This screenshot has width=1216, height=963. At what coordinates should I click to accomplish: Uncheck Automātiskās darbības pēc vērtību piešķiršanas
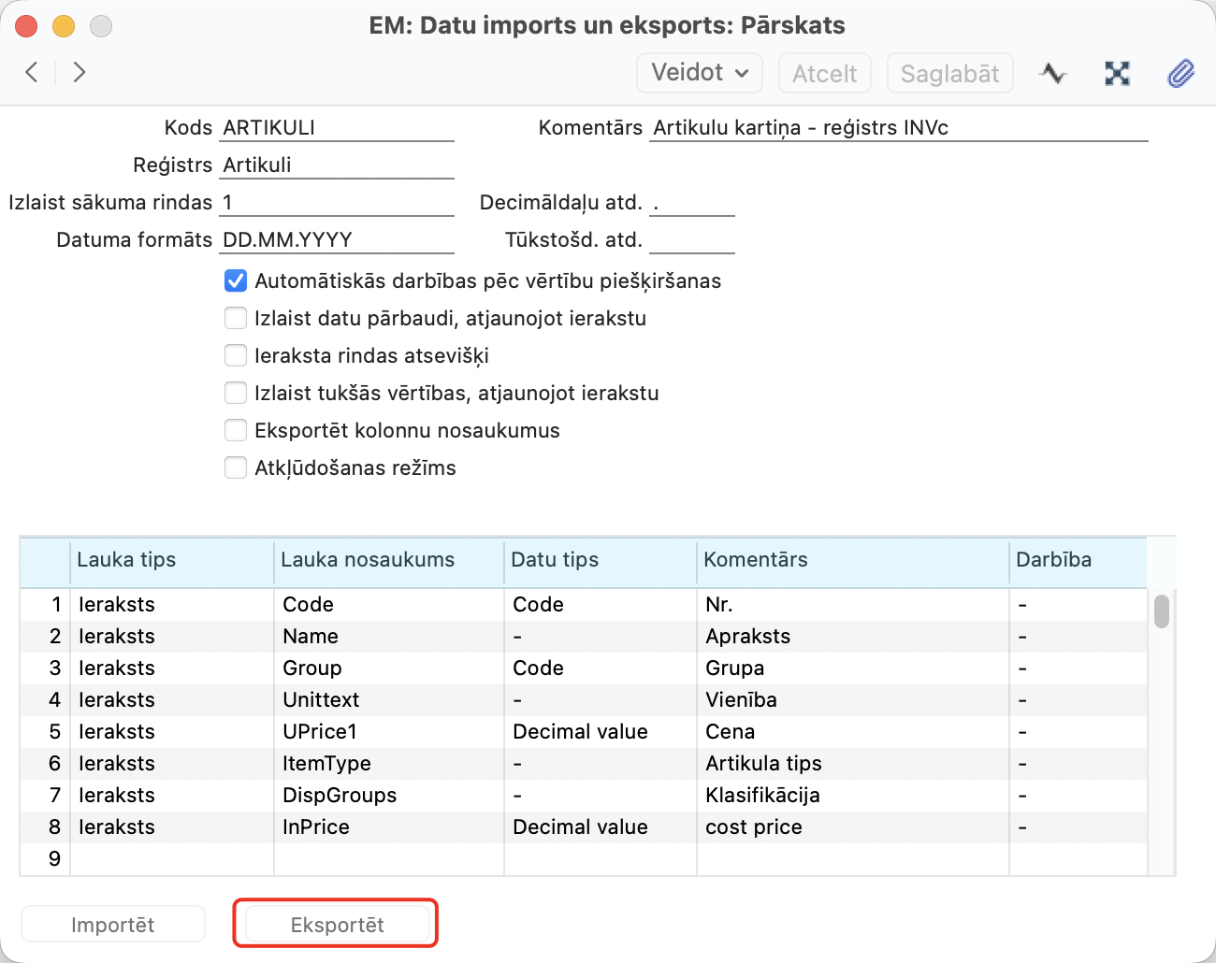[236, 281]
